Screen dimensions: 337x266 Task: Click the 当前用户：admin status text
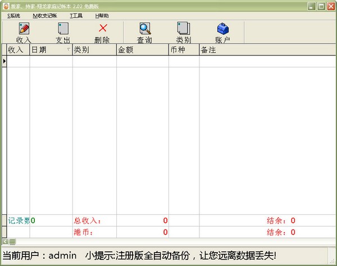[x=39, y=255]
